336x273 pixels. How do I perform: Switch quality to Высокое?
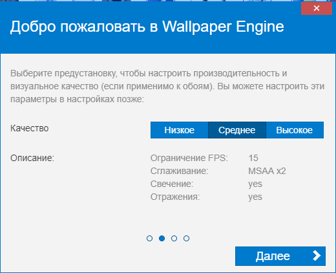click(x=295, y=130)
